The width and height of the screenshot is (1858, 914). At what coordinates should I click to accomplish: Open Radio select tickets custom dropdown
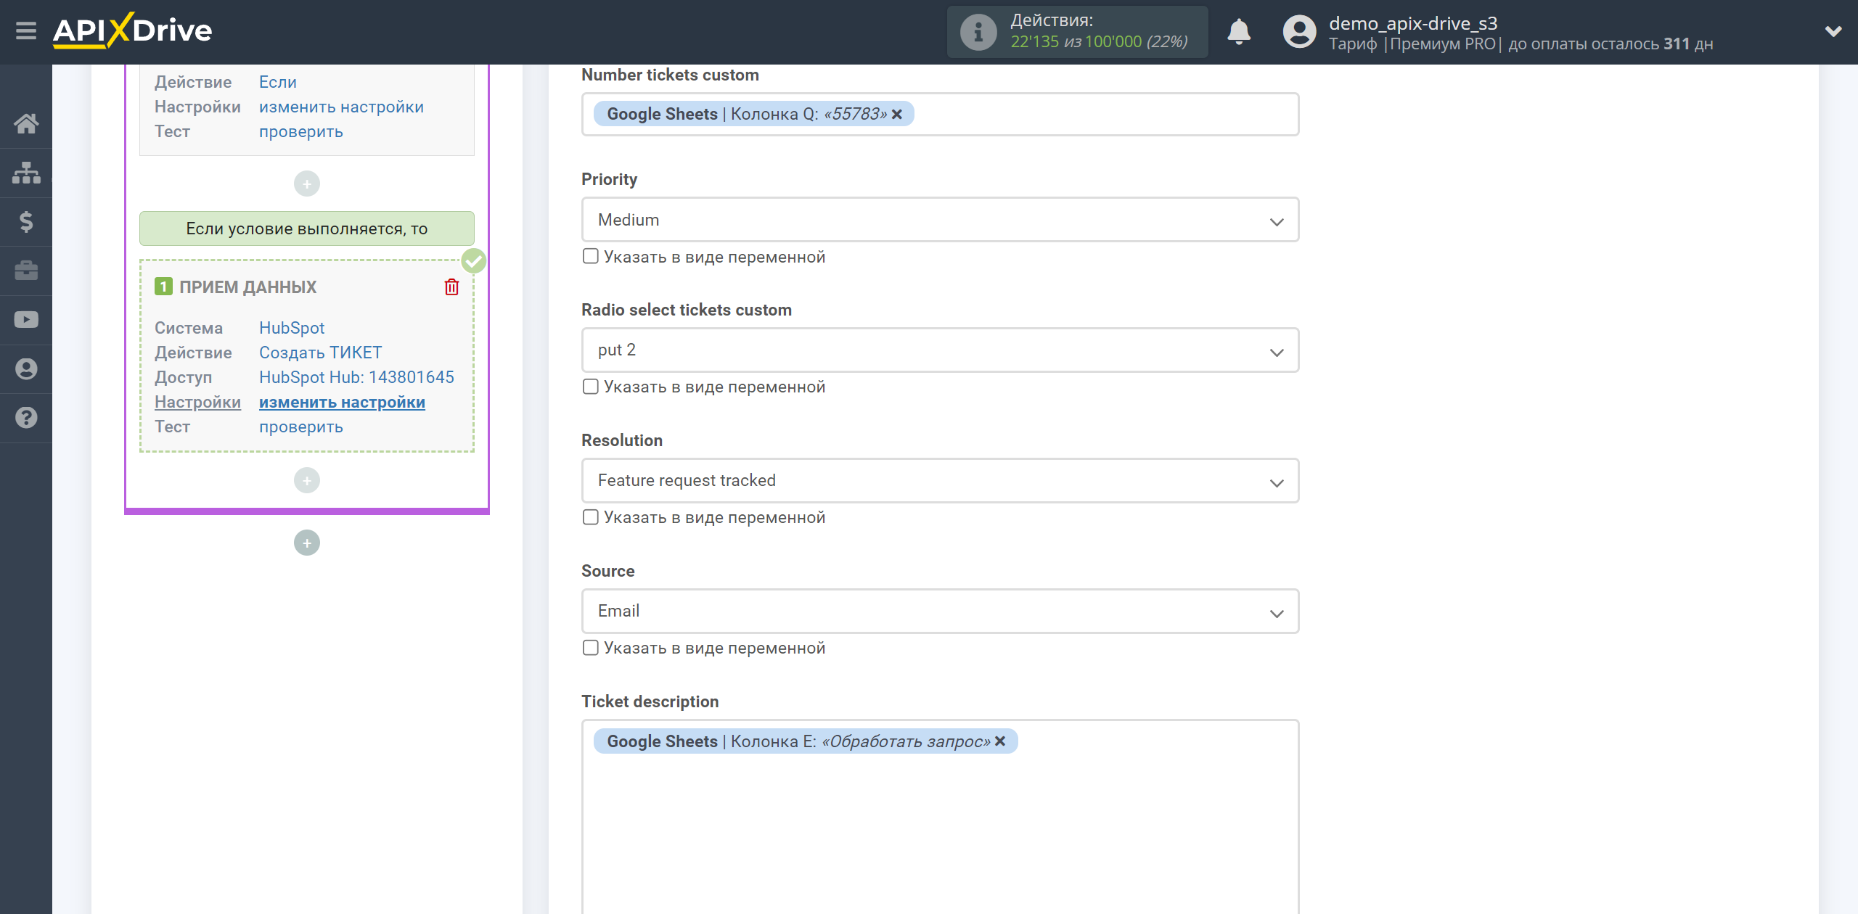(940, 350)
